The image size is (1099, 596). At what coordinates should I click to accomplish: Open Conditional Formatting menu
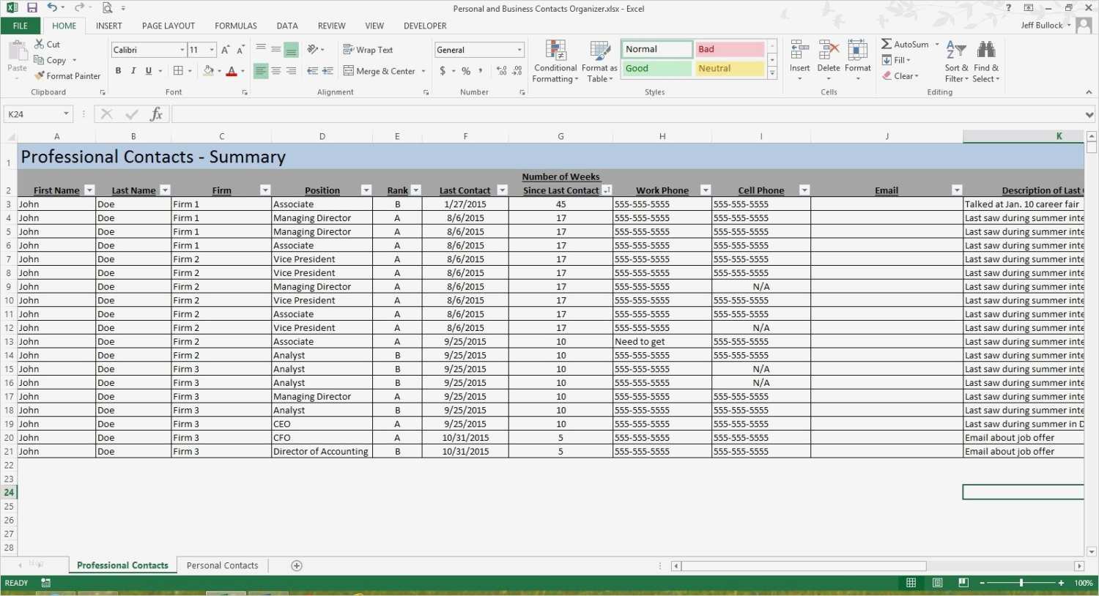click(x=555, y=62)
